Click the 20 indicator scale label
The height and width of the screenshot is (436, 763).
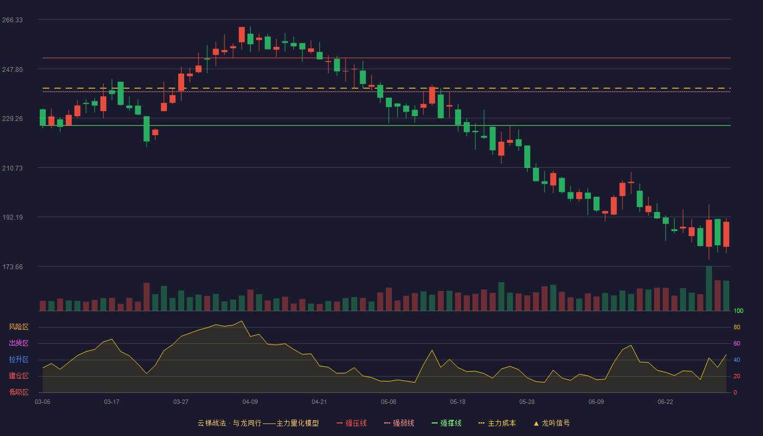tap(737, 377)
